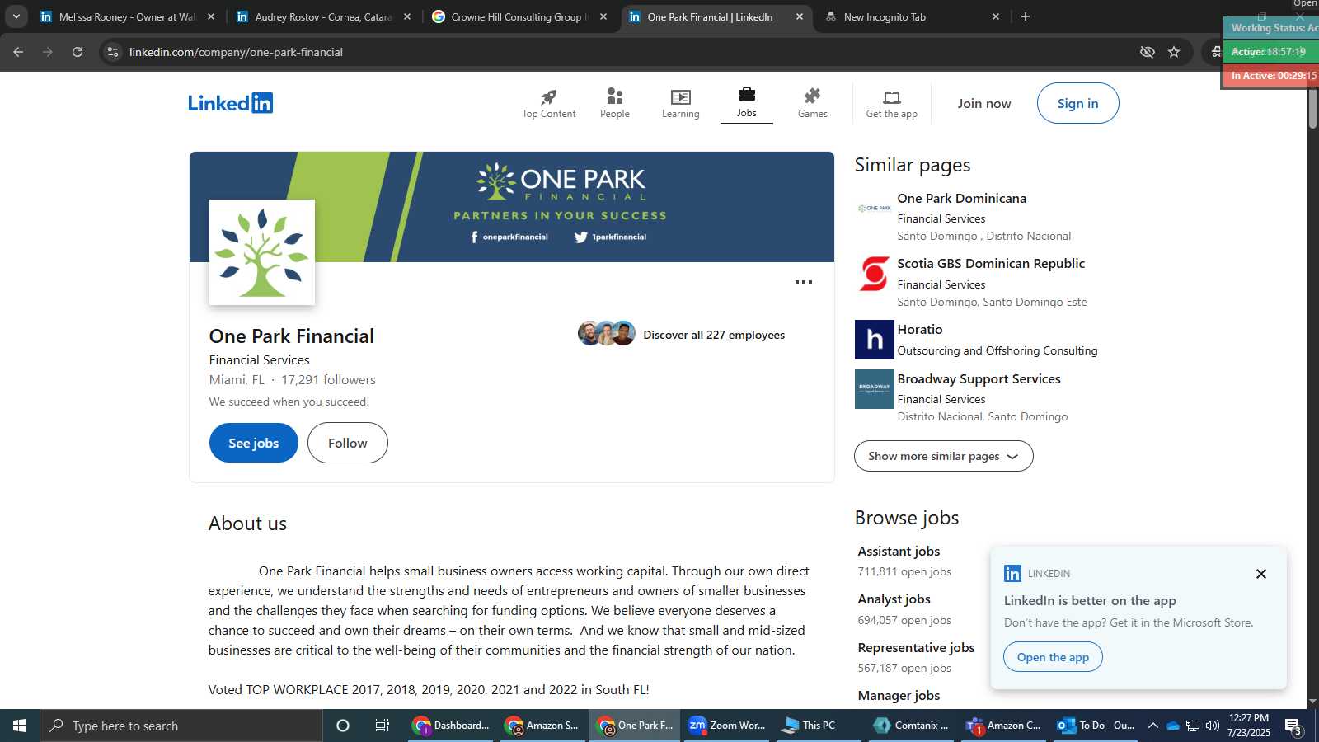The height and width of the screenshot is (742, 1319).
Task: Click One Park Dominicana page logo
Action: pos(874,209)
